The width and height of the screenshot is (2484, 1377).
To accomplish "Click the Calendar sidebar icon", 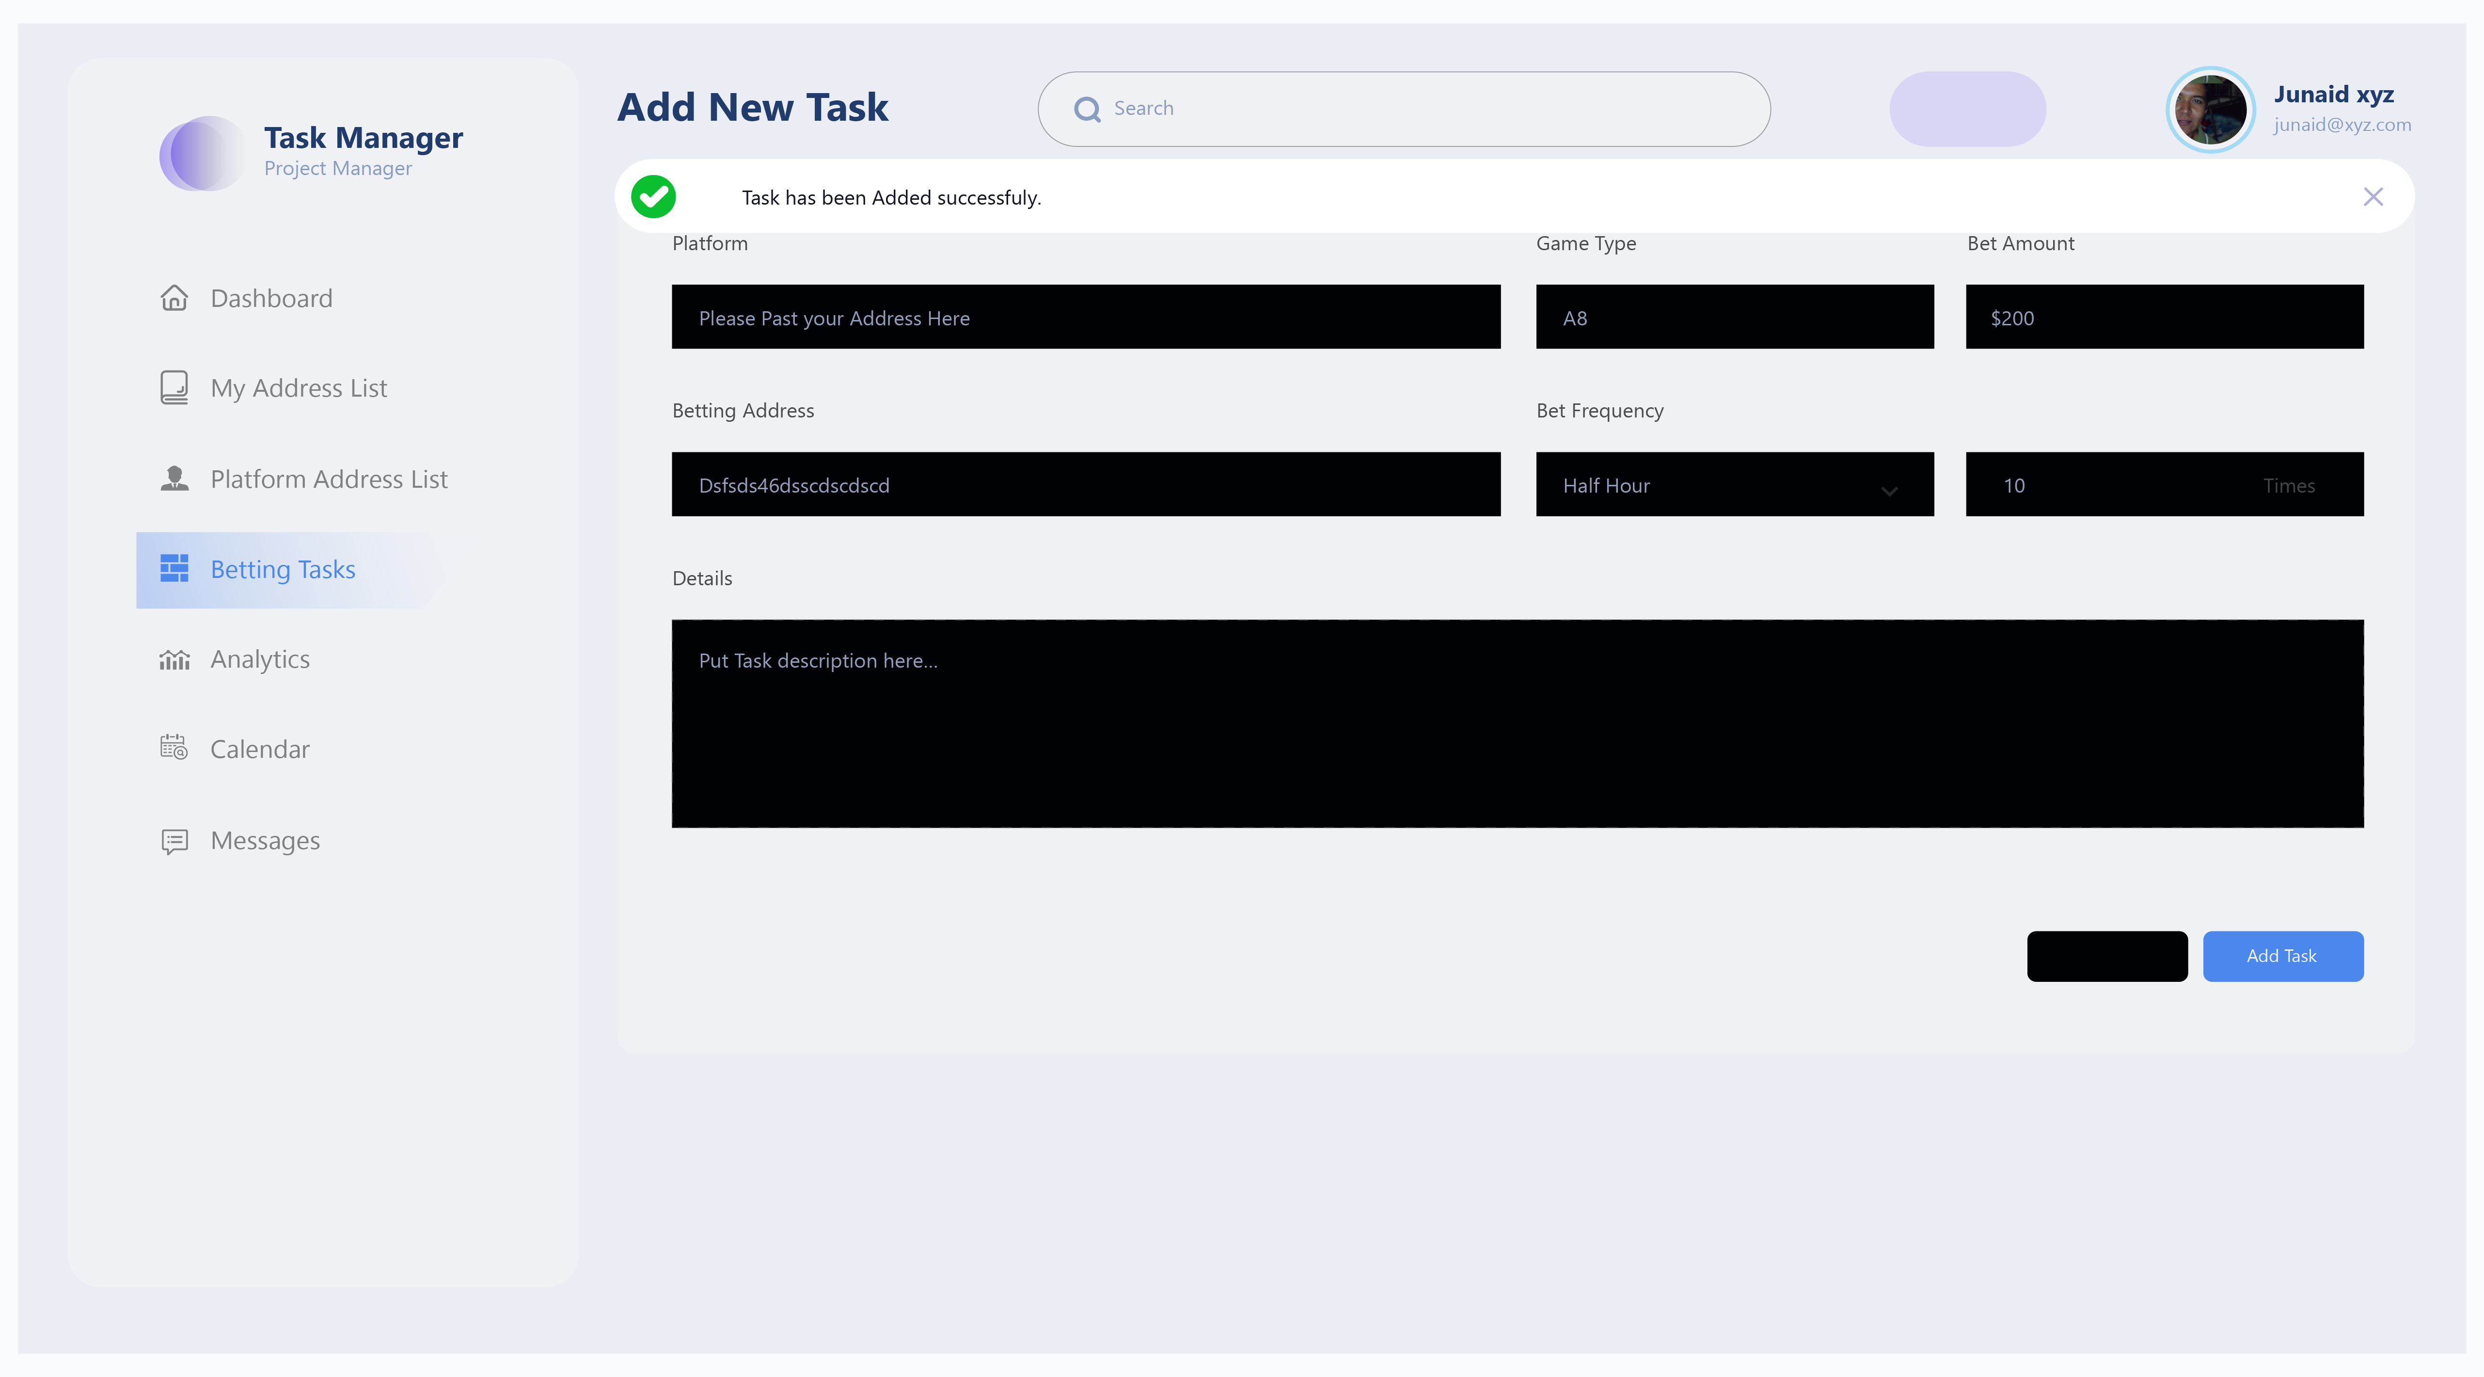I will point(174,748).
